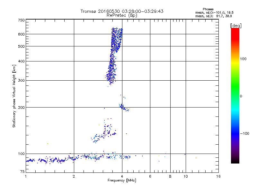
Task: Click the x-axis tick label '2'
Action: (x=74, y=176)
